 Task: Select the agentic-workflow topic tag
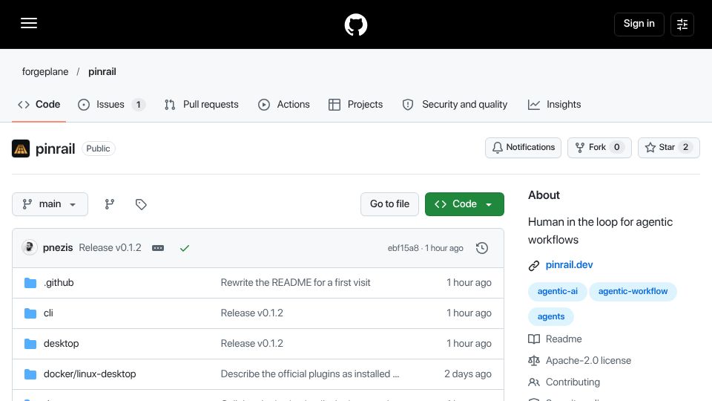coord(633,291)
